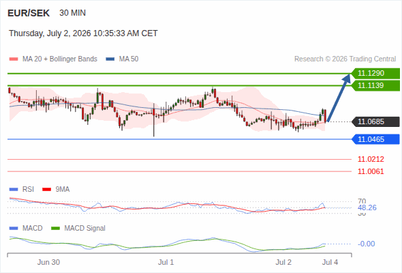Click the MACD Signal green legend marker
This screenshot has width=402, height=273.
coord(55,229)
